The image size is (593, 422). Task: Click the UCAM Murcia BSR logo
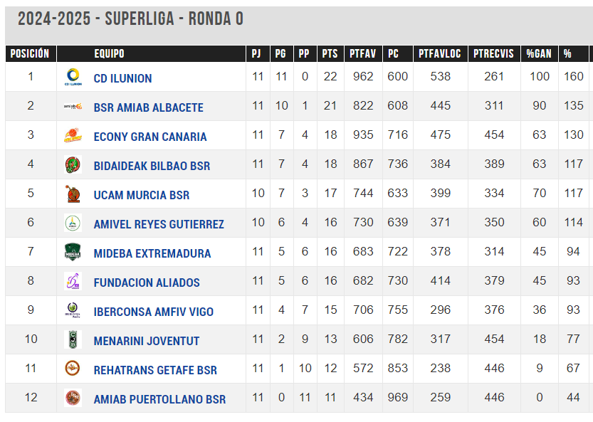[73, 194]
